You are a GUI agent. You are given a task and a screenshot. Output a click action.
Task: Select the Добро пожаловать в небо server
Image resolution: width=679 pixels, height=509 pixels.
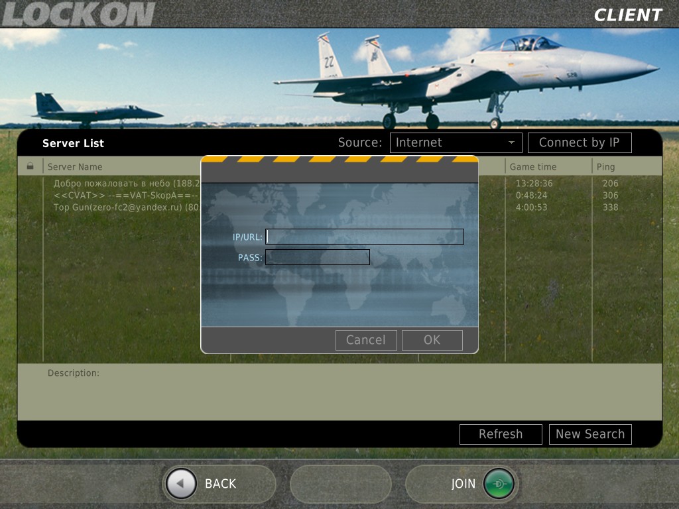[127, 184]
